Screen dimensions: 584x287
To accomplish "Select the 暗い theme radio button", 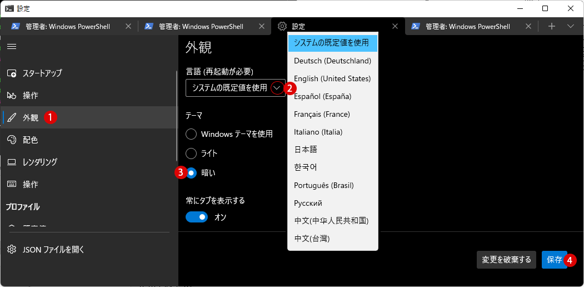I will [191, 173].
